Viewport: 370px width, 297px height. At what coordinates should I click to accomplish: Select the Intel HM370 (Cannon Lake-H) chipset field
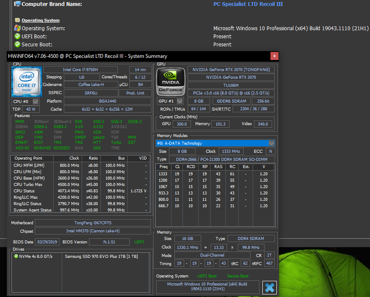pyautogui.click(x=93, y=231)
